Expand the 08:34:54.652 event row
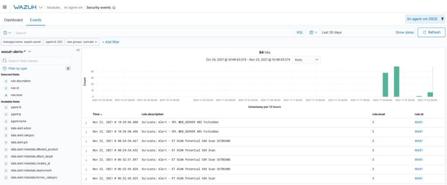The image size is (447, 185). (86, 151)
